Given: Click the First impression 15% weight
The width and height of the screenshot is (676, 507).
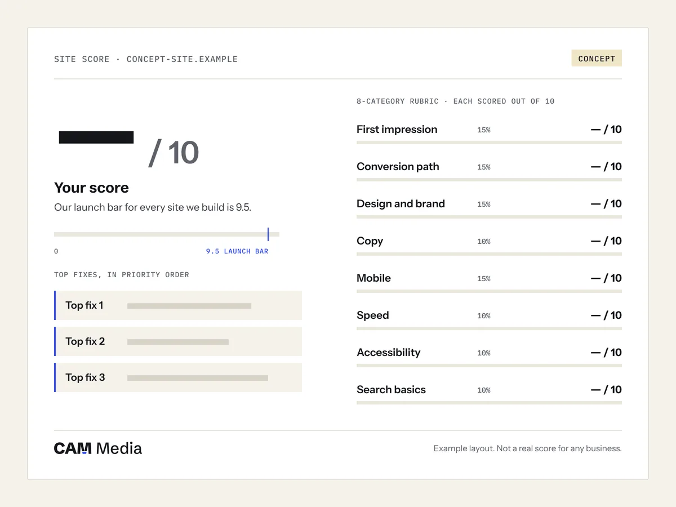Looking at the screenshot, I should click(484, 130).
